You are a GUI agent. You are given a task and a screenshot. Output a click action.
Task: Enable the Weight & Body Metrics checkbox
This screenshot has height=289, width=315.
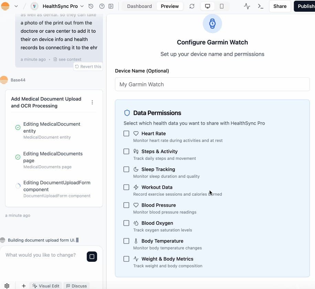(x=126, y=259)
